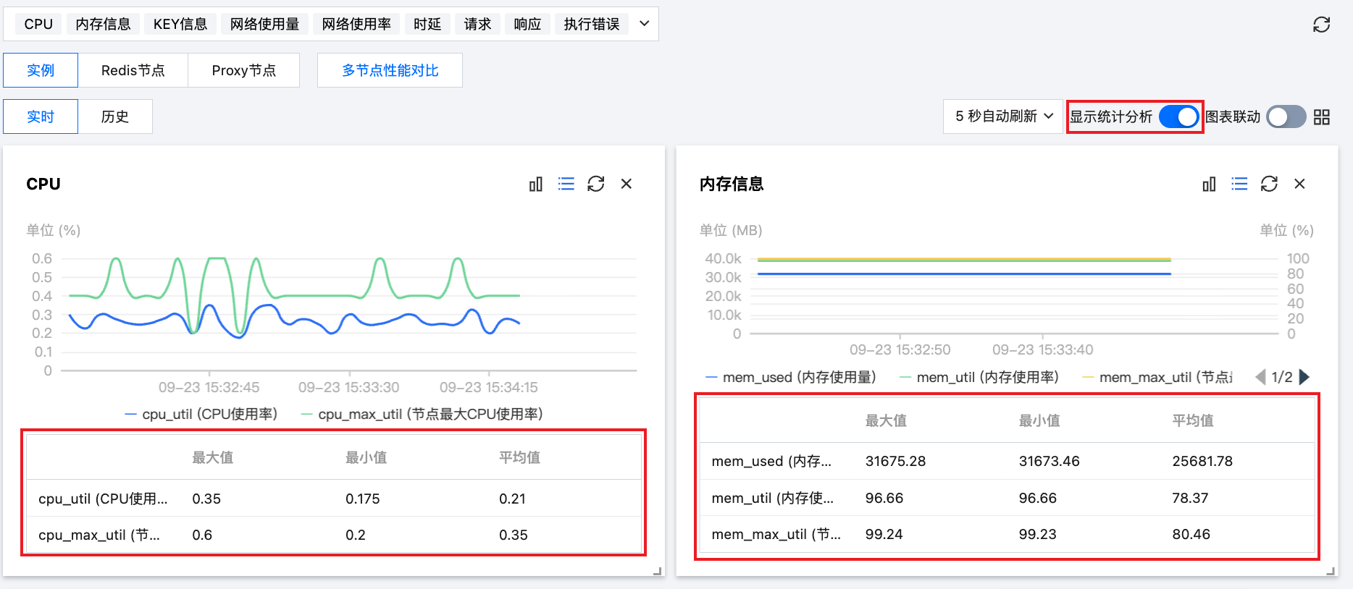Switch to grid layout view icon
1353x589 pixels.
point(1322,117)
